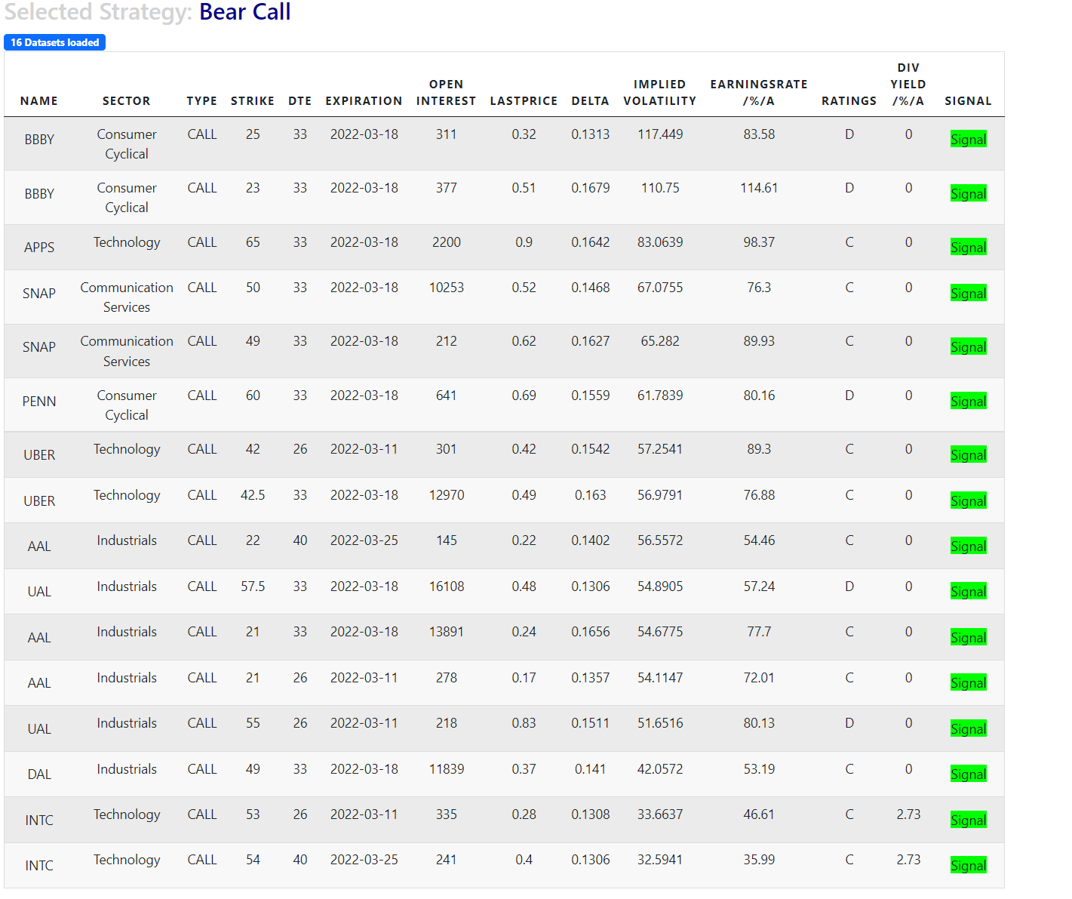Screen dimensions: 1072x899
Task: Click Signal for DAL strike 49
Action: tap(968, 774)
